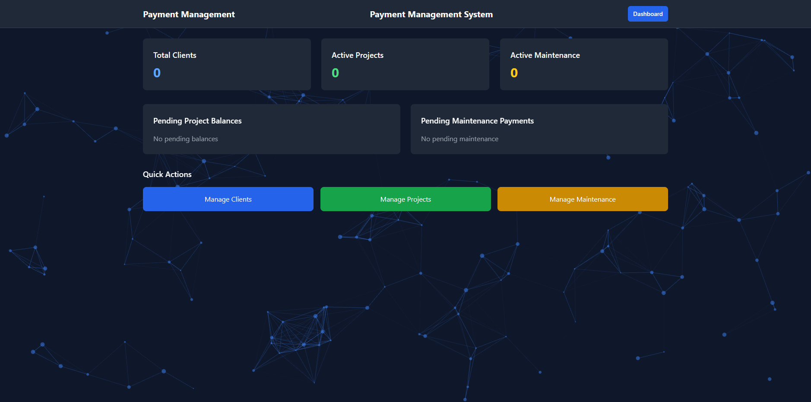Click the Total Clients count value 0
Image resolution: width=811 pixels, height=402 pixels.
157,73
